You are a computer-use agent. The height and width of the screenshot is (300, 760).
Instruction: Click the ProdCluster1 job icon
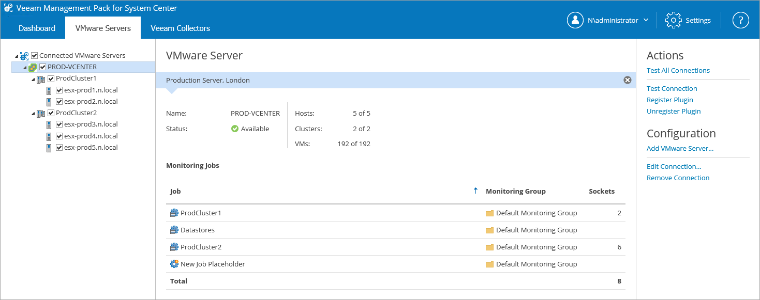point(174,213)
